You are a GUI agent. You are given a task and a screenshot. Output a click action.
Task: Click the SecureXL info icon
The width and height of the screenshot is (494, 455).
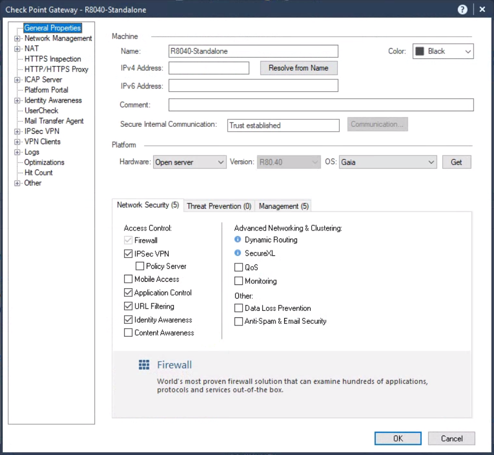pyautogui.click(x=237, y=253)
